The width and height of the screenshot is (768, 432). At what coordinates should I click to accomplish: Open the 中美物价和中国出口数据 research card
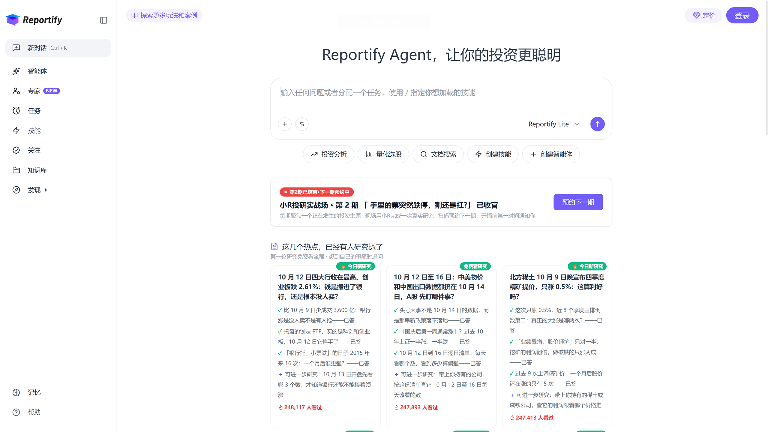(441, 346)
